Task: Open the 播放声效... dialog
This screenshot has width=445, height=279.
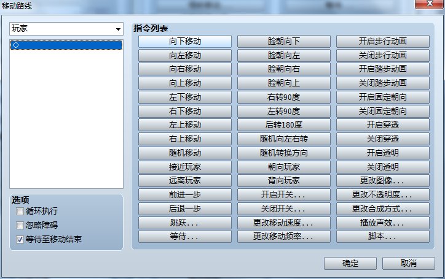Action: [x=383, y=223]
